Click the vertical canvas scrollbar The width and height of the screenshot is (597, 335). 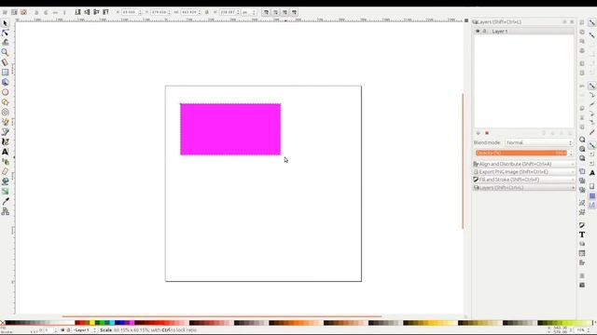(463, 161)
